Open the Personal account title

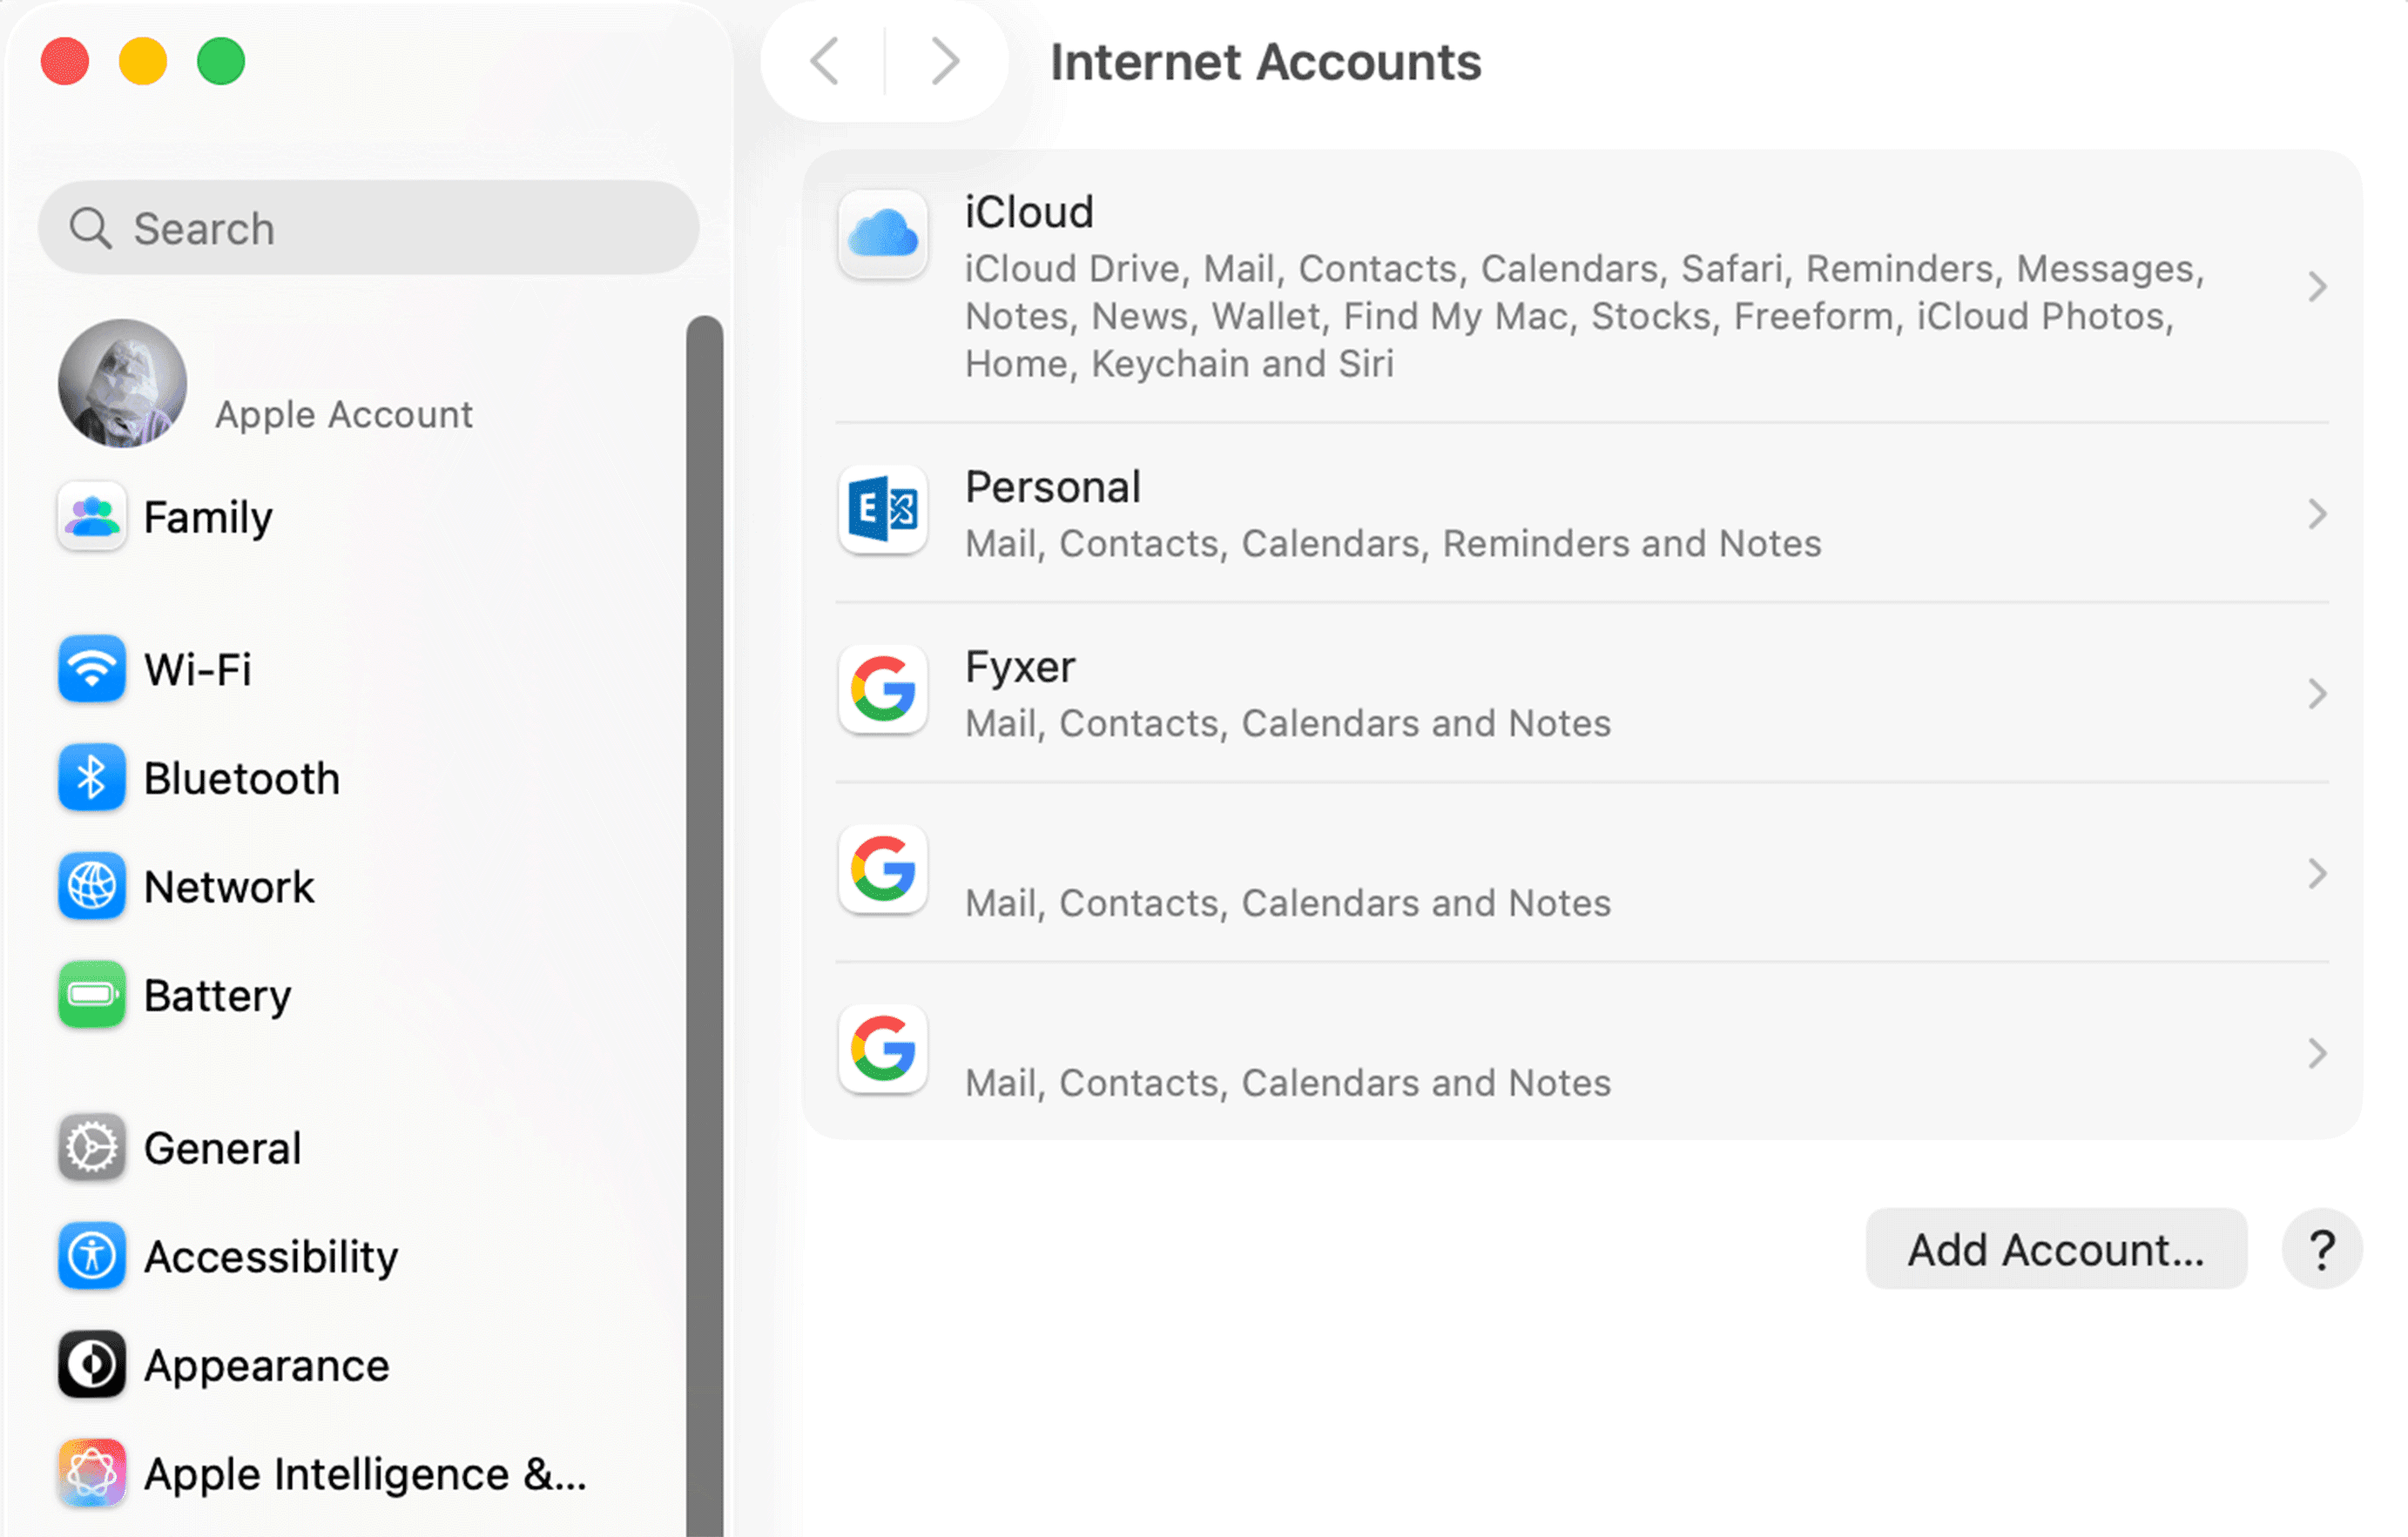pyautogui.click(x=1052, y=487)
